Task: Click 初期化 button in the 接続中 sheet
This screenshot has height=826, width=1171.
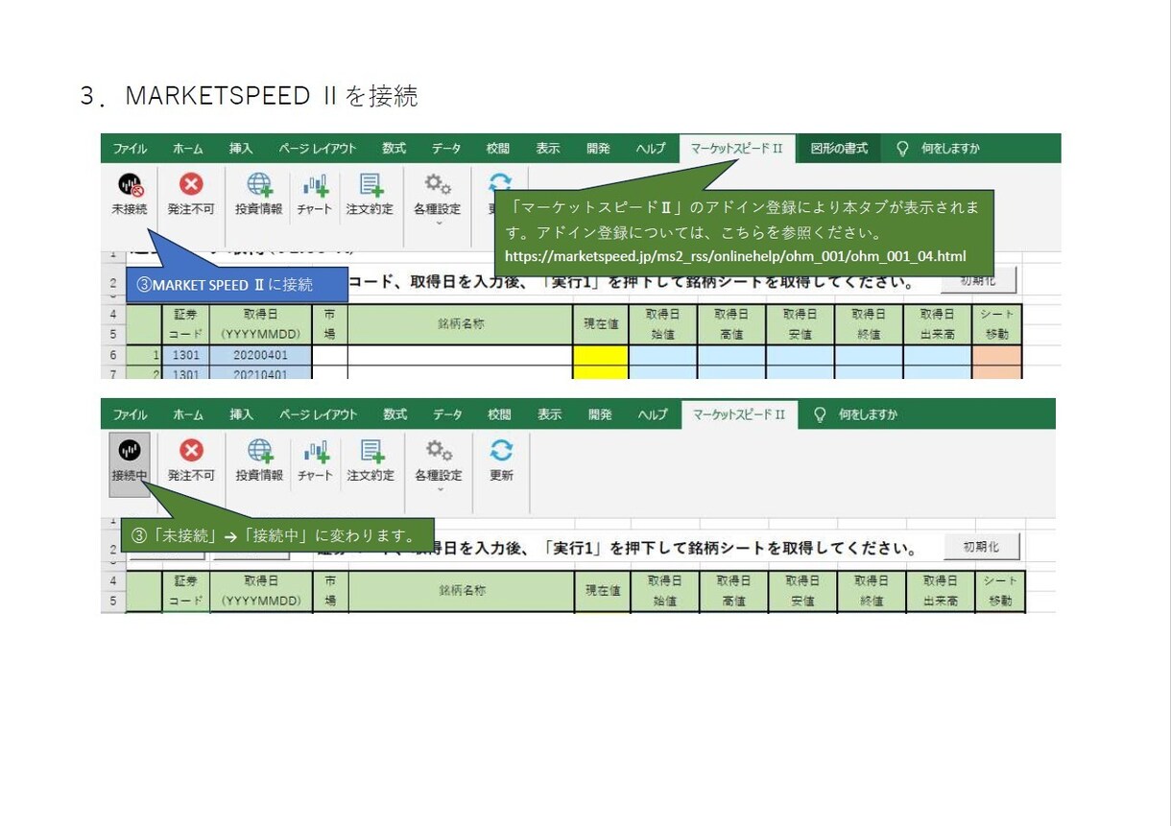Action: point(980,547)
